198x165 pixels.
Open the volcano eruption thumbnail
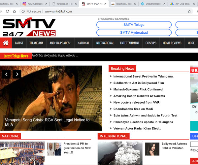tap(120, 153)
